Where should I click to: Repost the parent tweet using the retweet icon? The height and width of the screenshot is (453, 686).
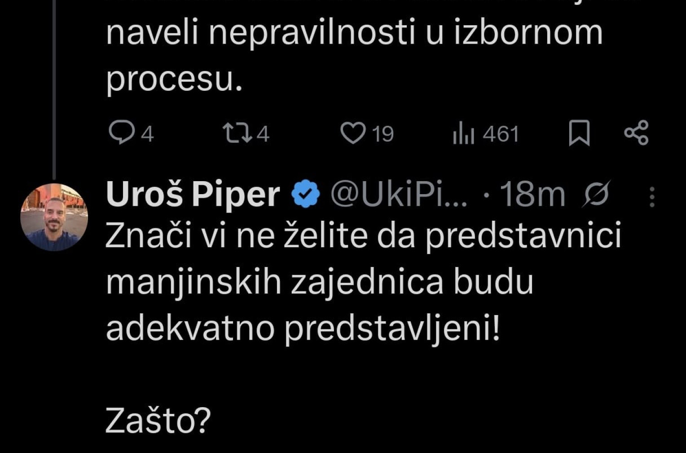coord(237,133)
